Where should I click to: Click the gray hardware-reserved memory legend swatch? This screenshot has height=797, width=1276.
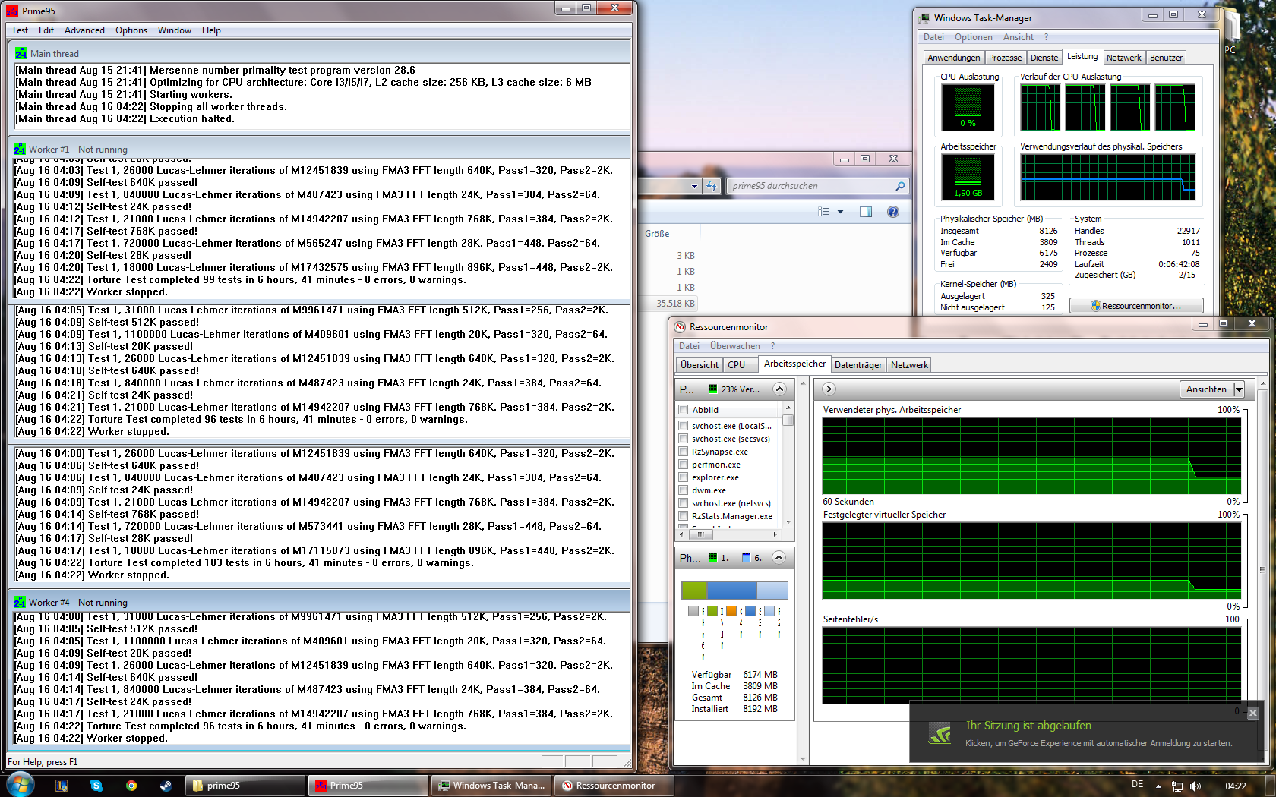[x=693, y=611]
